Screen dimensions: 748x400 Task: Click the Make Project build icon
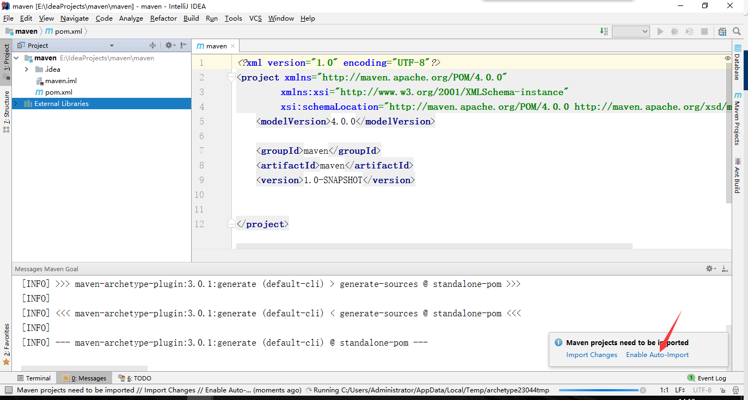coord(604,32)
